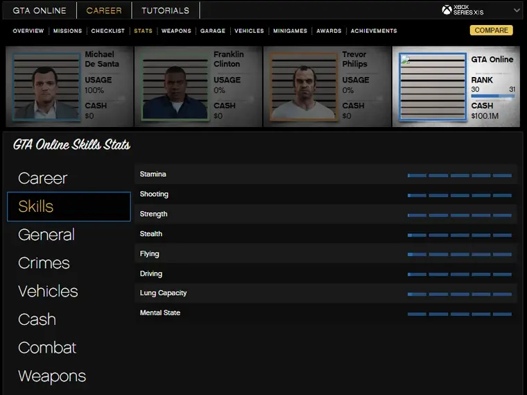527x395 pixels.
Task: Click the Stamina skill progress bar
Action: [x=460, y=176]
